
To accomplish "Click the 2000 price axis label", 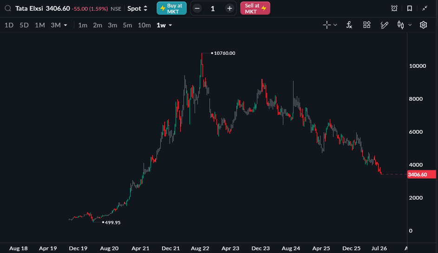I will [416, 198].
